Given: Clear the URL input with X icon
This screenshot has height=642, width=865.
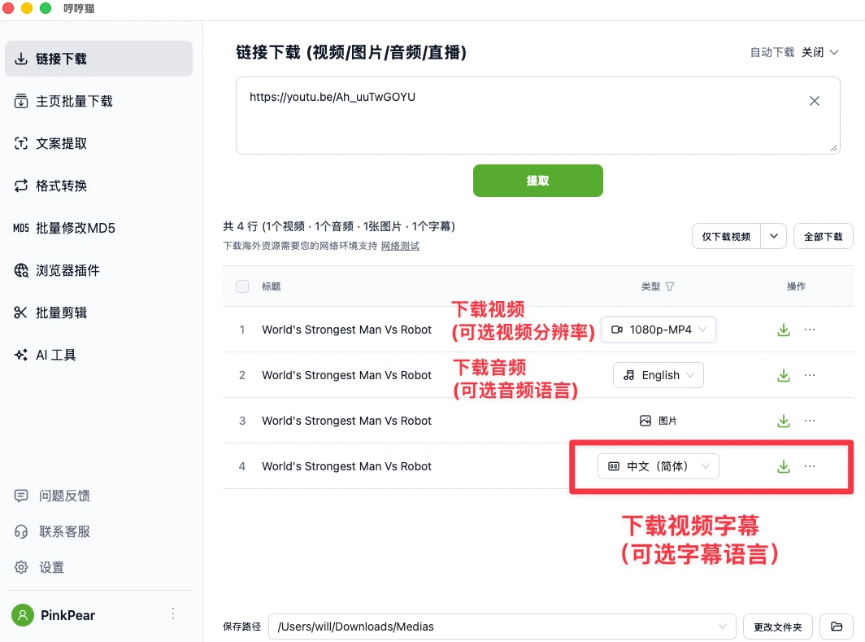Looking at the screenshot, I should tap(814, 101).
